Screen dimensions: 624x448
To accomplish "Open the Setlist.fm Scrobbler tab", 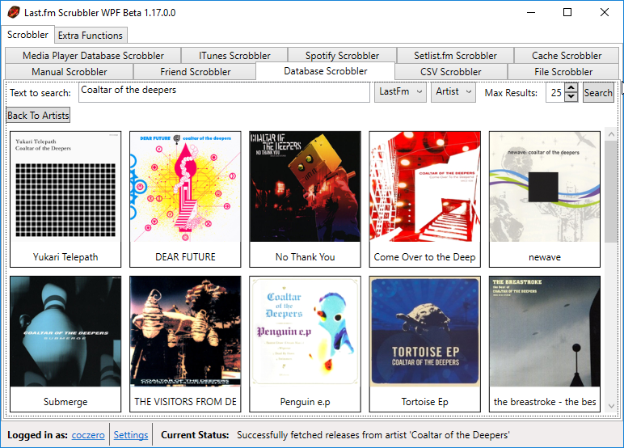I will (x=455, y=55).
